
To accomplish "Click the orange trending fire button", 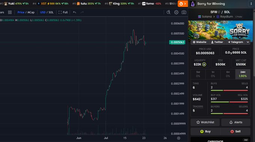I will point(183,4).
